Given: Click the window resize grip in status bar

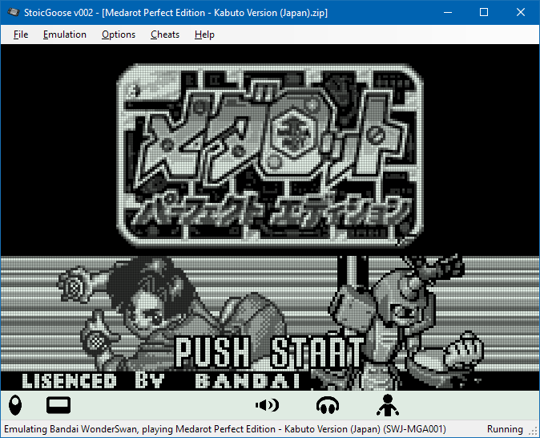Looking at the screenshot, I should pyautogui.click(x=534, y=431).
